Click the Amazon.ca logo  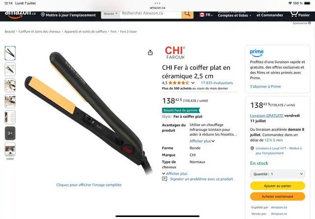point(20,14)
